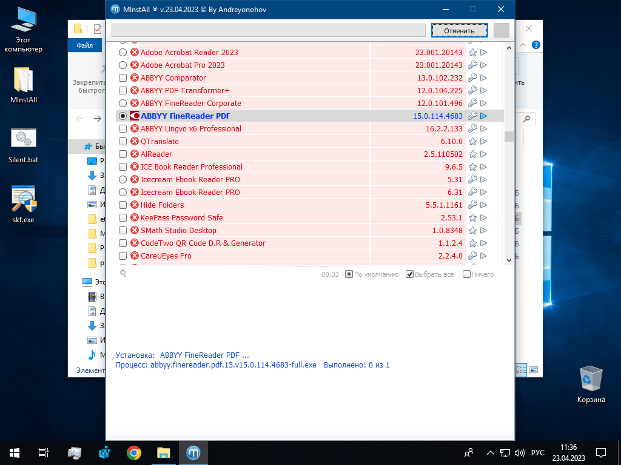Click the gray square button beside 'Отменить'

point(502,30)
